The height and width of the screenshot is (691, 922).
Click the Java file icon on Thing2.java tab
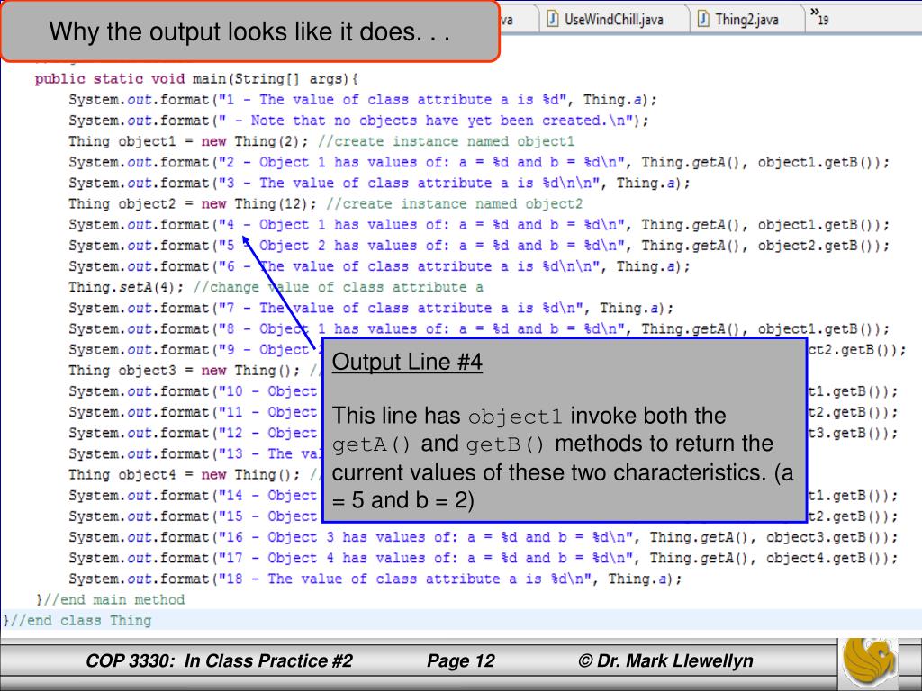coord(702,19)
